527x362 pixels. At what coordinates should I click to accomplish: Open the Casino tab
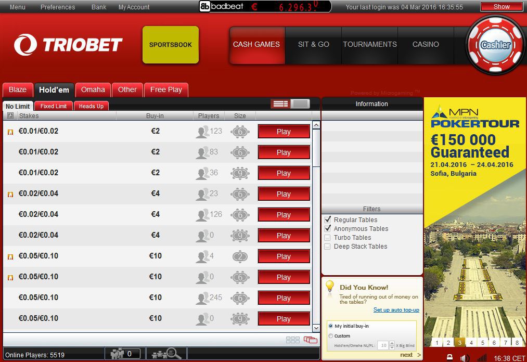(426, 45)
